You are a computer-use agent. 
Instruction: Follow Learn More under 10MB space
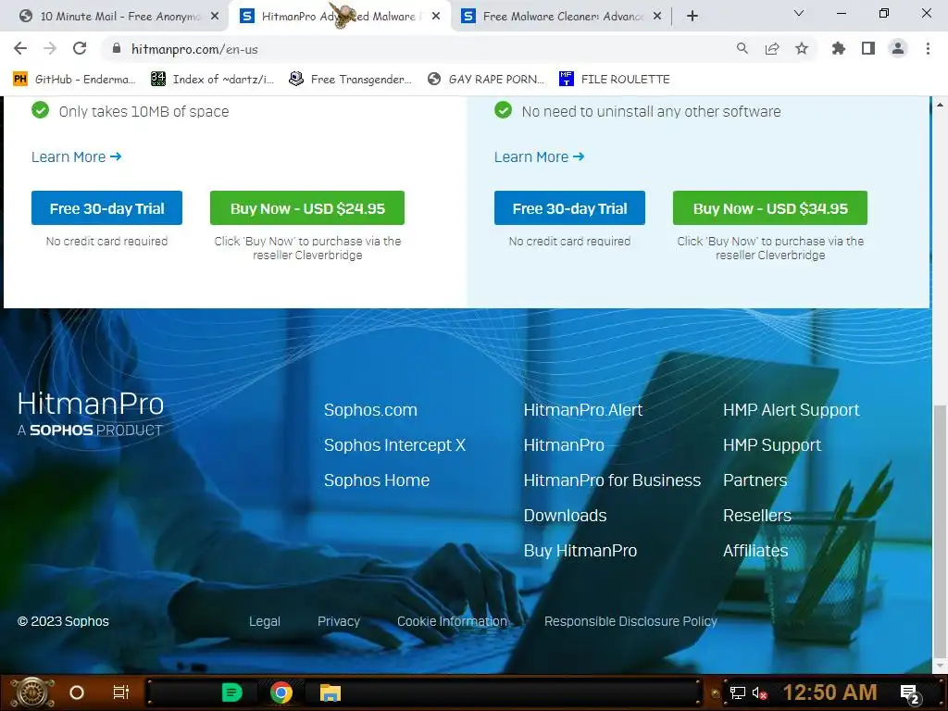76,157
